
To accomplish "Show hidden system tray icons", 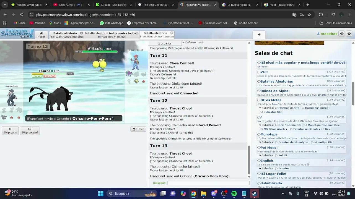I will [x=283, y=193].
